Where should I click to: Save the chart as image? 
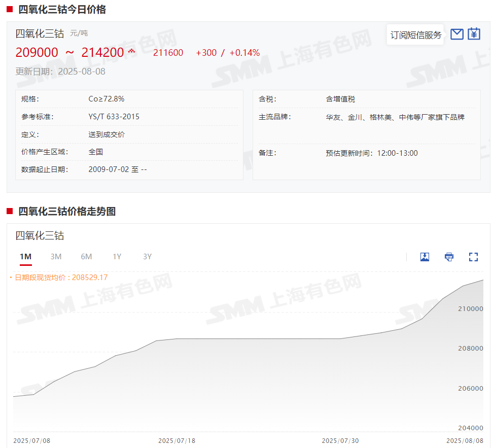coord(425,257)
